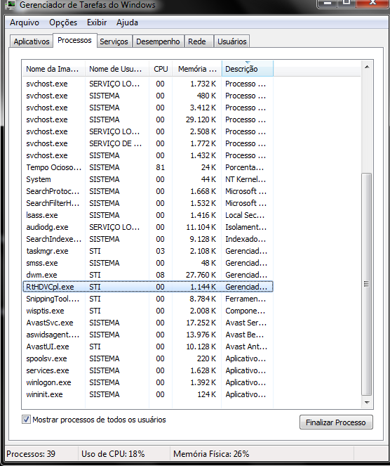Screen dimensions: 390x466
Task: Open the Aplicativos tab
Action: 32,41
